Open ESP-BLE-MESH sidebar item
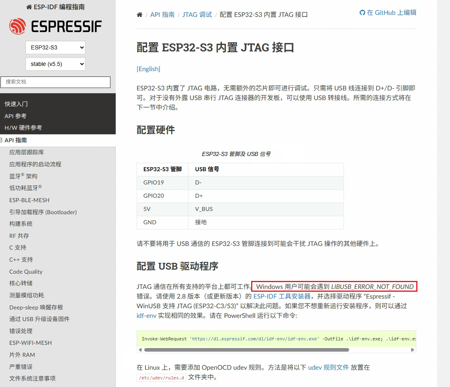The width and height of the screenshot is (450, 387). pos(29,200)
